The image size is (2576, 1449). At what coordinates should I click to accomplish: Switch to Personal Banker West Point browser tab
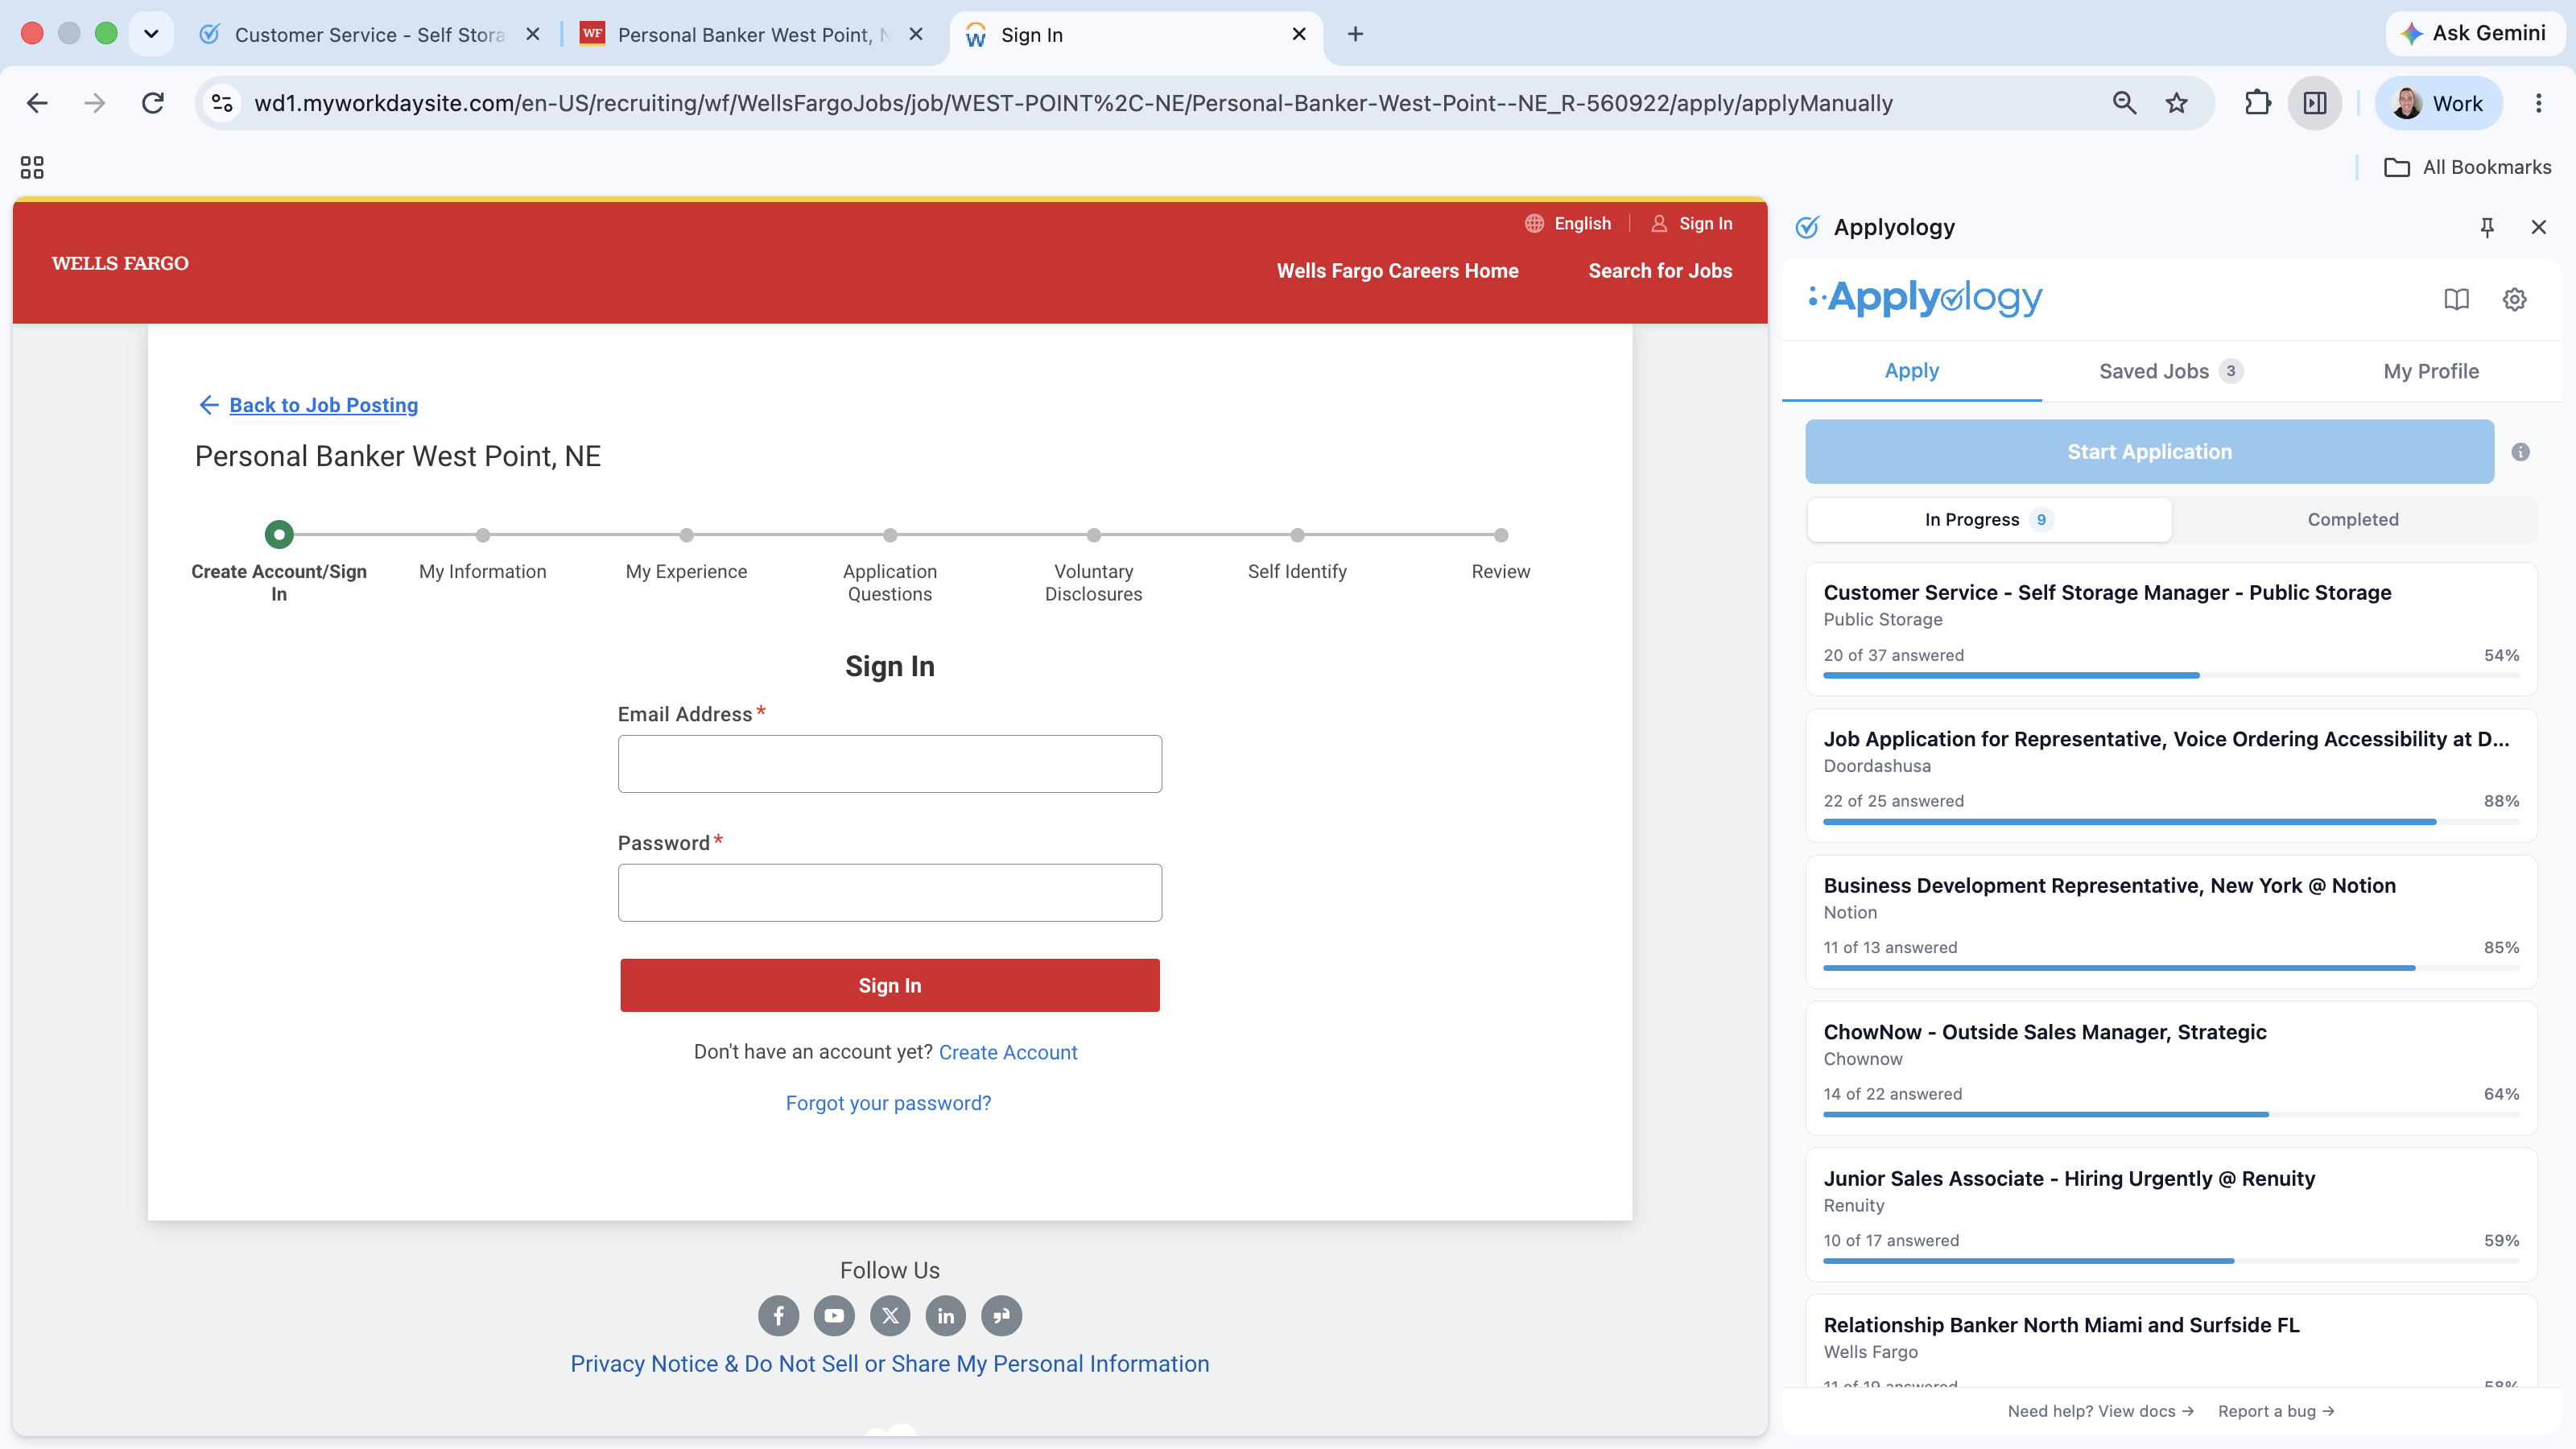(x=752, y=34)
